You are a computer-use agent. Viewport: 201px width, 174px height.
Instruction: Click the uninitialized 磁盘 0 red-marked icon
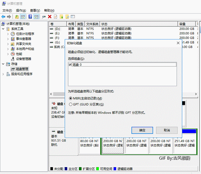(54, 103)
